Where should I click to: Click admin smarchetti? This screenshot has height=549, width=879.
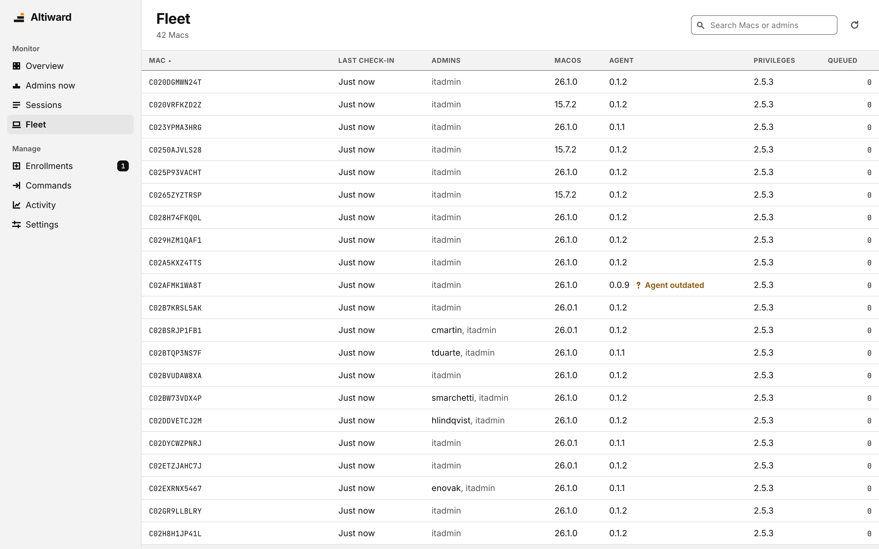pos(453,398)
